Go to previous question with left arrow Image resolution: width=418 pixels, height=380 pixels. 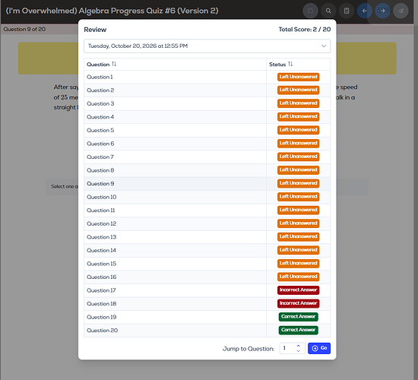click(x=365, y=11)
